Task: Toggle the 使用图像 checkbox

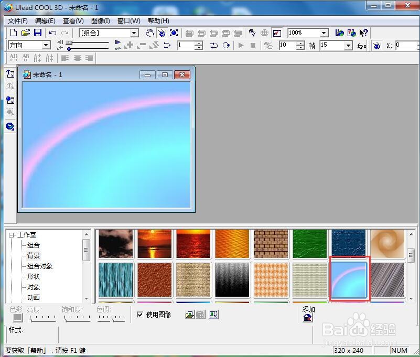Action: pos(140,315)
